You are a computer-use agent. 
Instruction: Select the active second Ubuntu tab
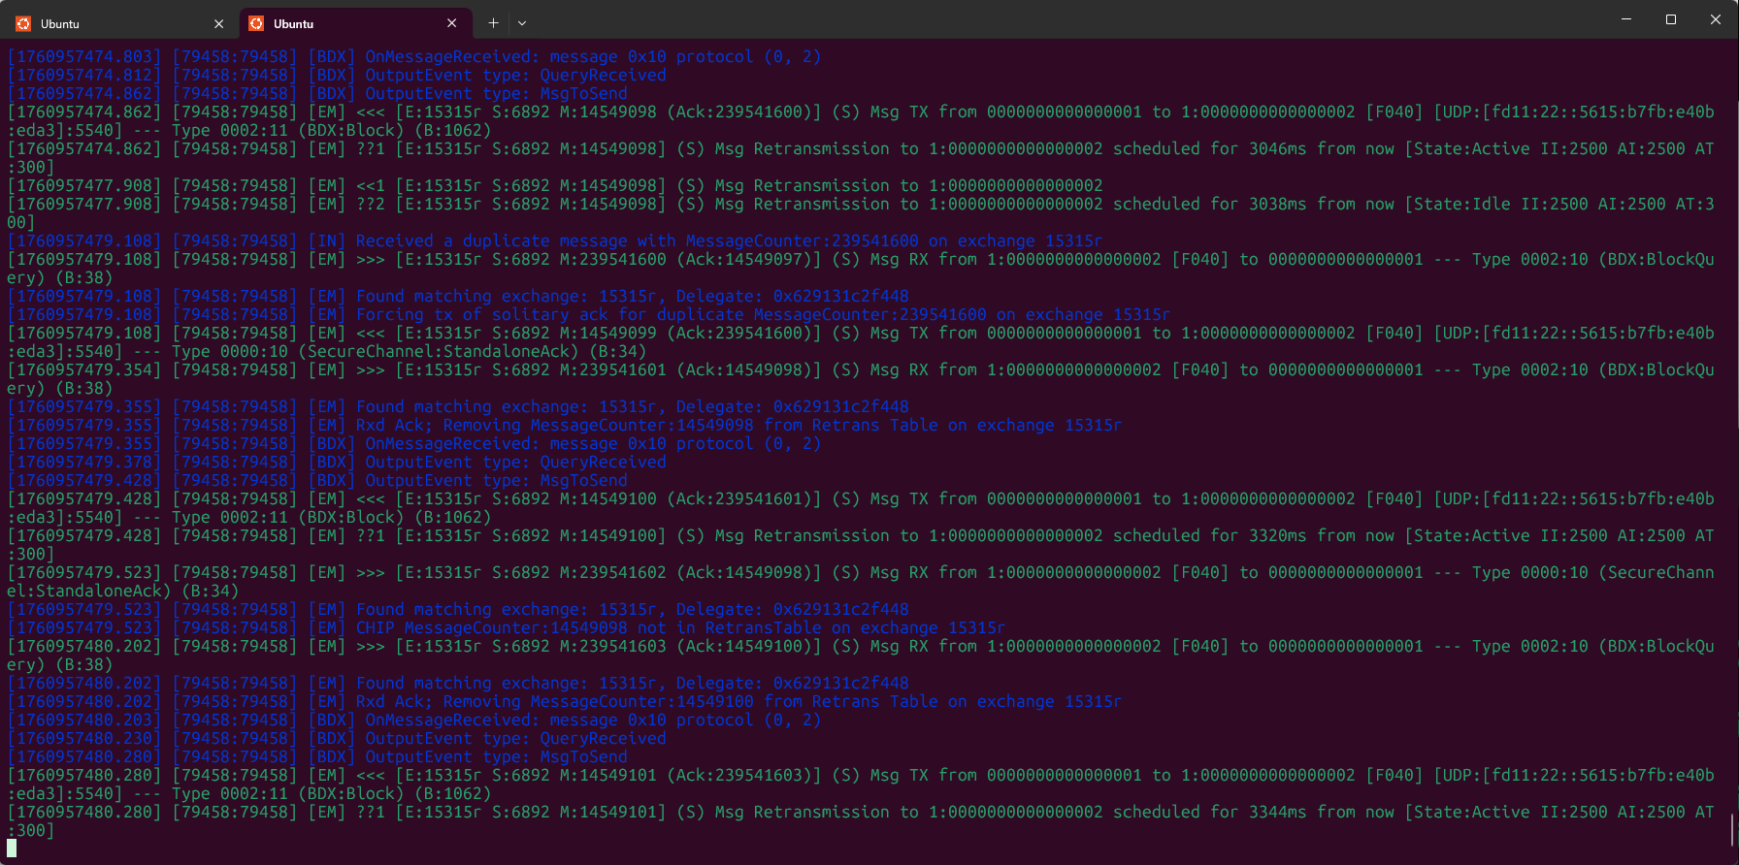[340, 23]
